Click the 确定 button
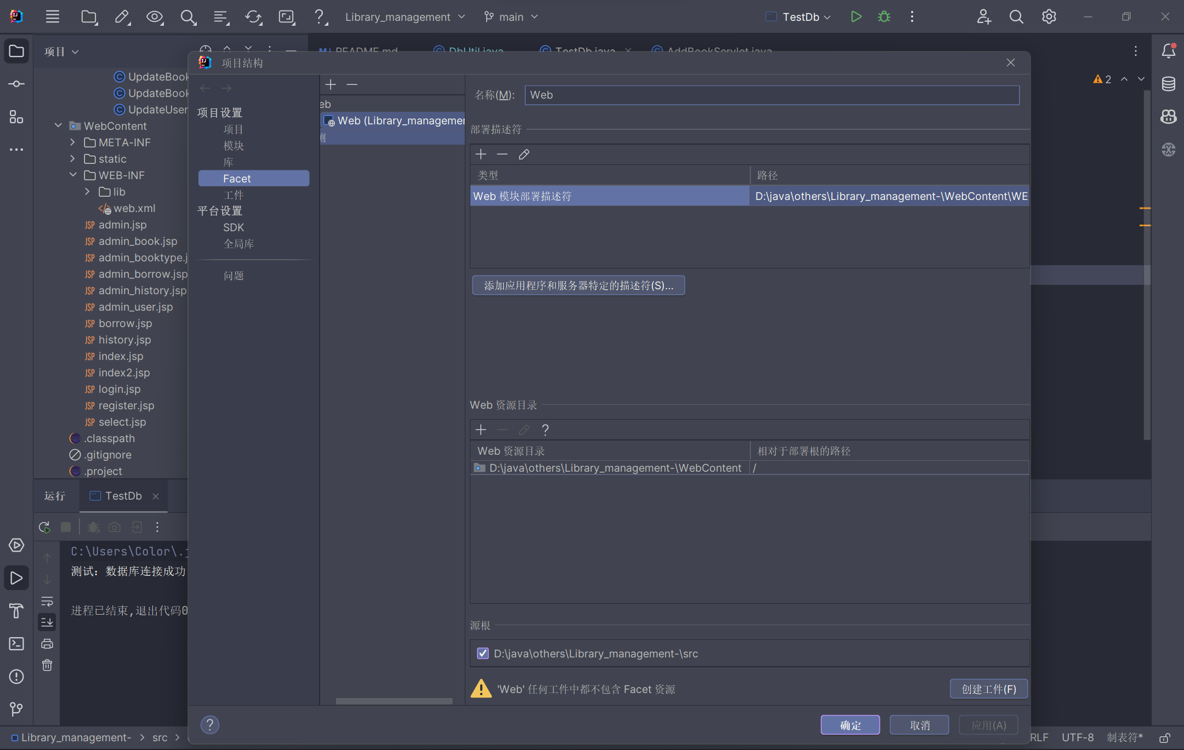This screenshot has height=750, width=1184. pos(850,725)
